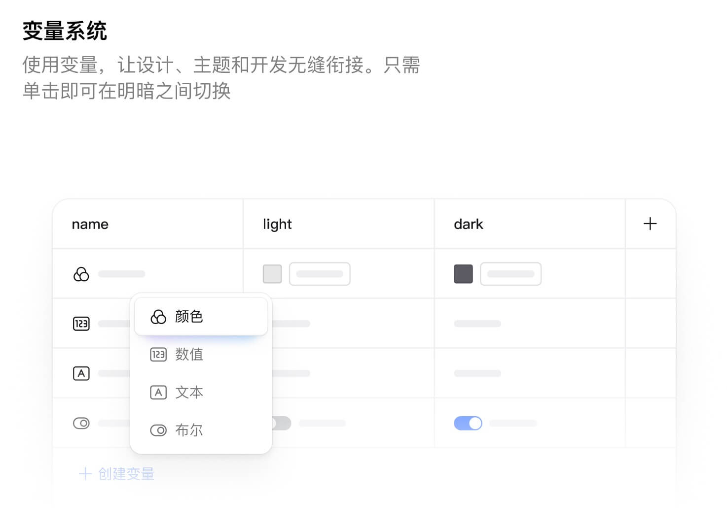Click the dark gray color swatch
Viewport: 727px width, 525px height.
coord(463,274)
